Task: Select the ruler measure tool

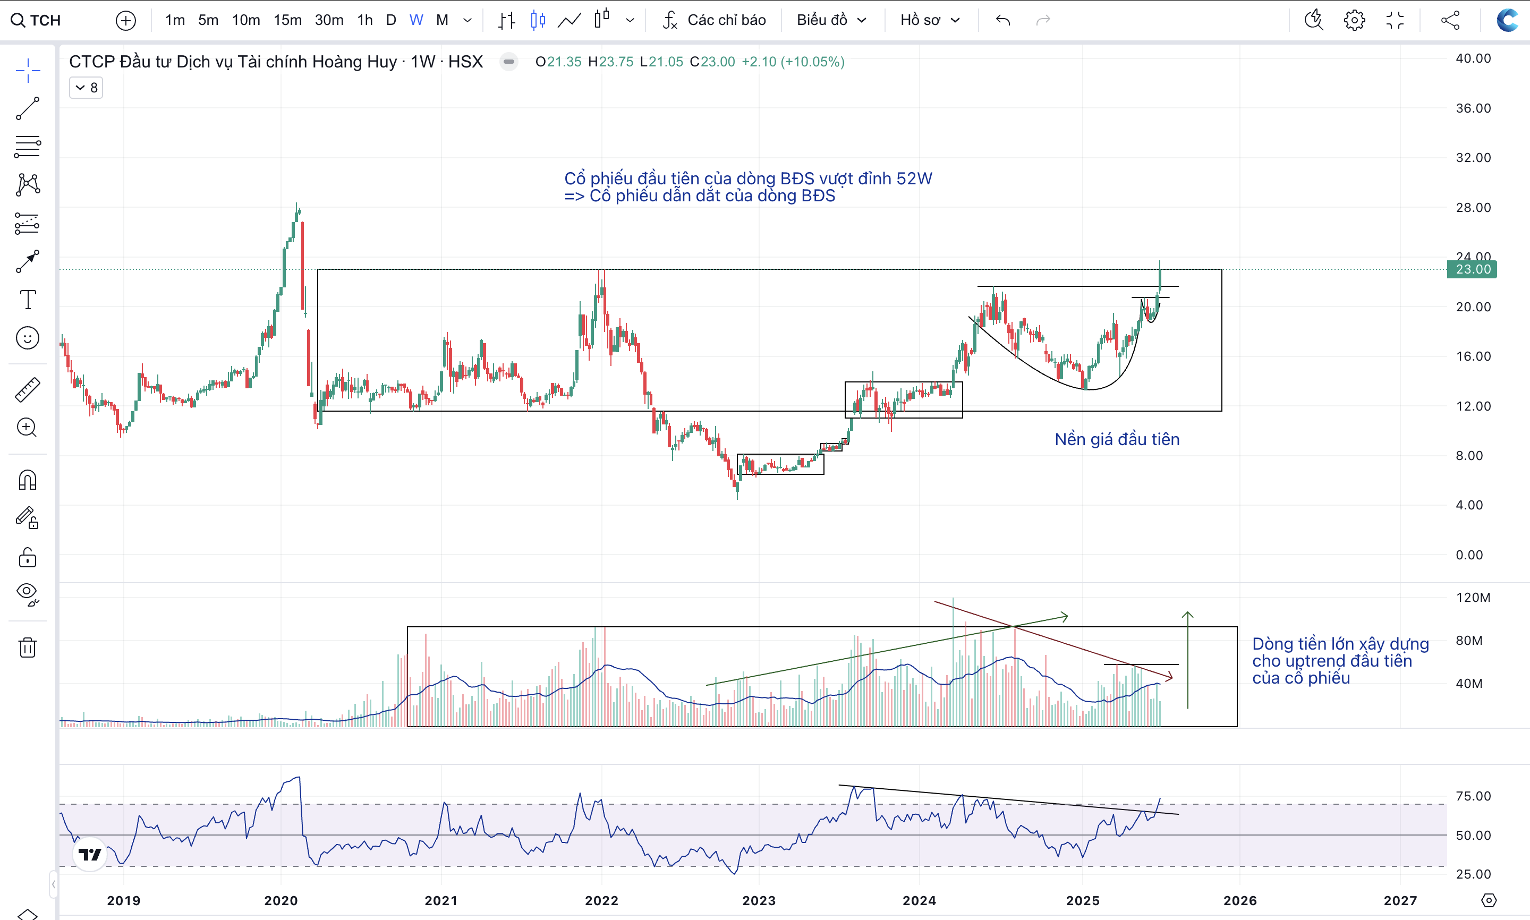Action: pyautogui.click(x=27, y=389)
